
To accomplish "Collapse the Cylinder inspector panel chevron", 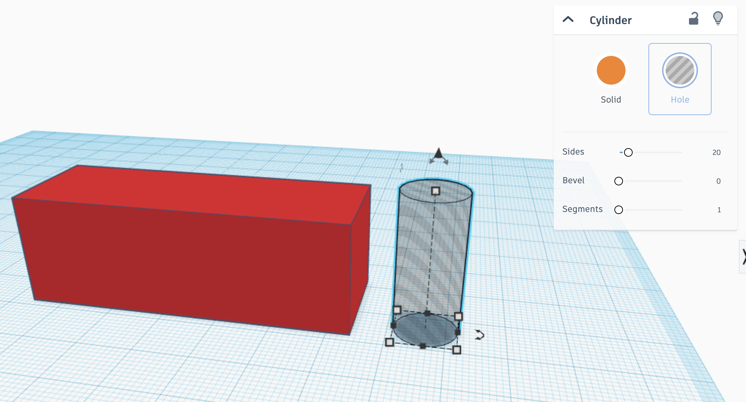I will [568, 19].
